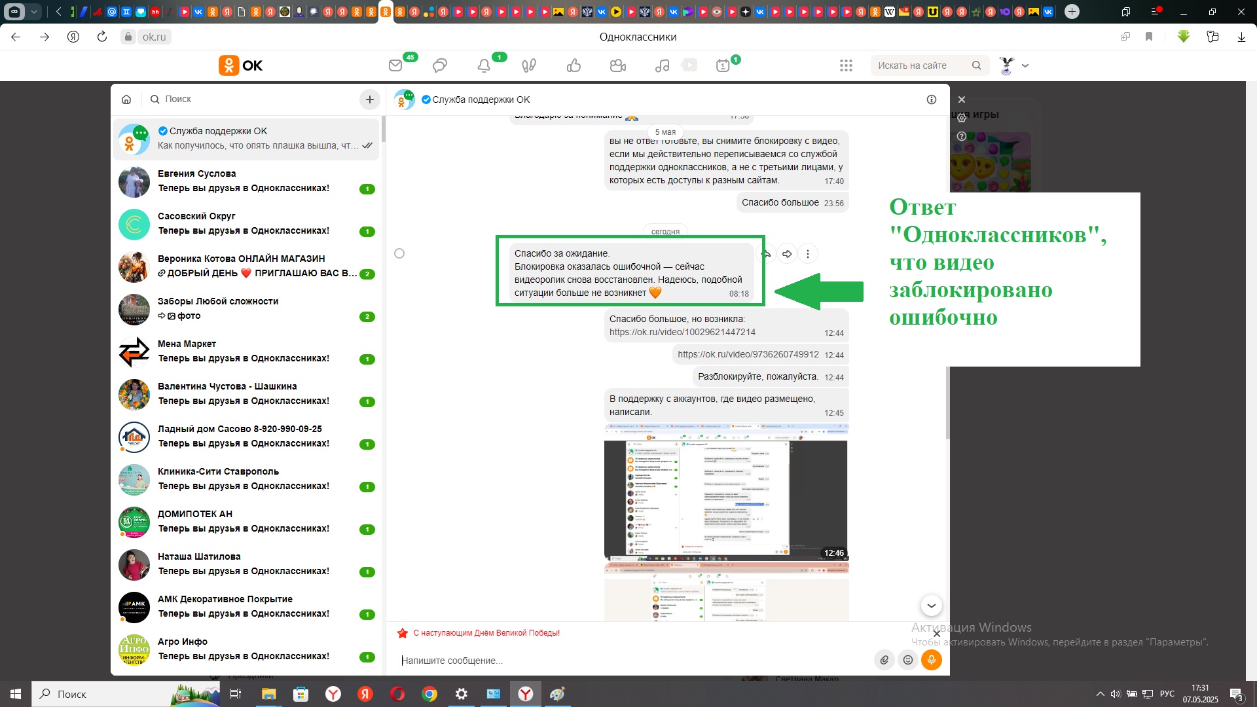Screen dimensions: 1257x707
Task: Go back in browser history
Action: point(16,37)
